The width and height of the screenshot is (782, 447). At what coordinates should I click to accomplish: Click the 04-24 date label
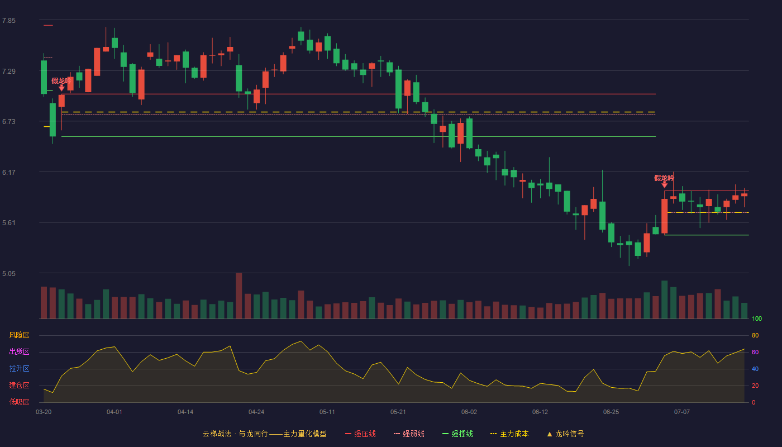click(x=256, y=412)
